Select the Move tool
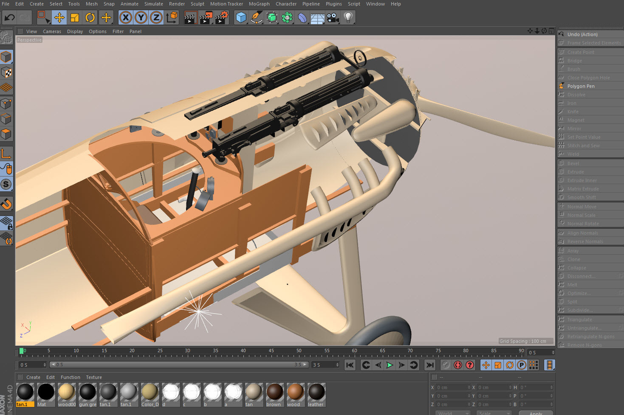This screenshot has height=415, width=624. point(59,17)
